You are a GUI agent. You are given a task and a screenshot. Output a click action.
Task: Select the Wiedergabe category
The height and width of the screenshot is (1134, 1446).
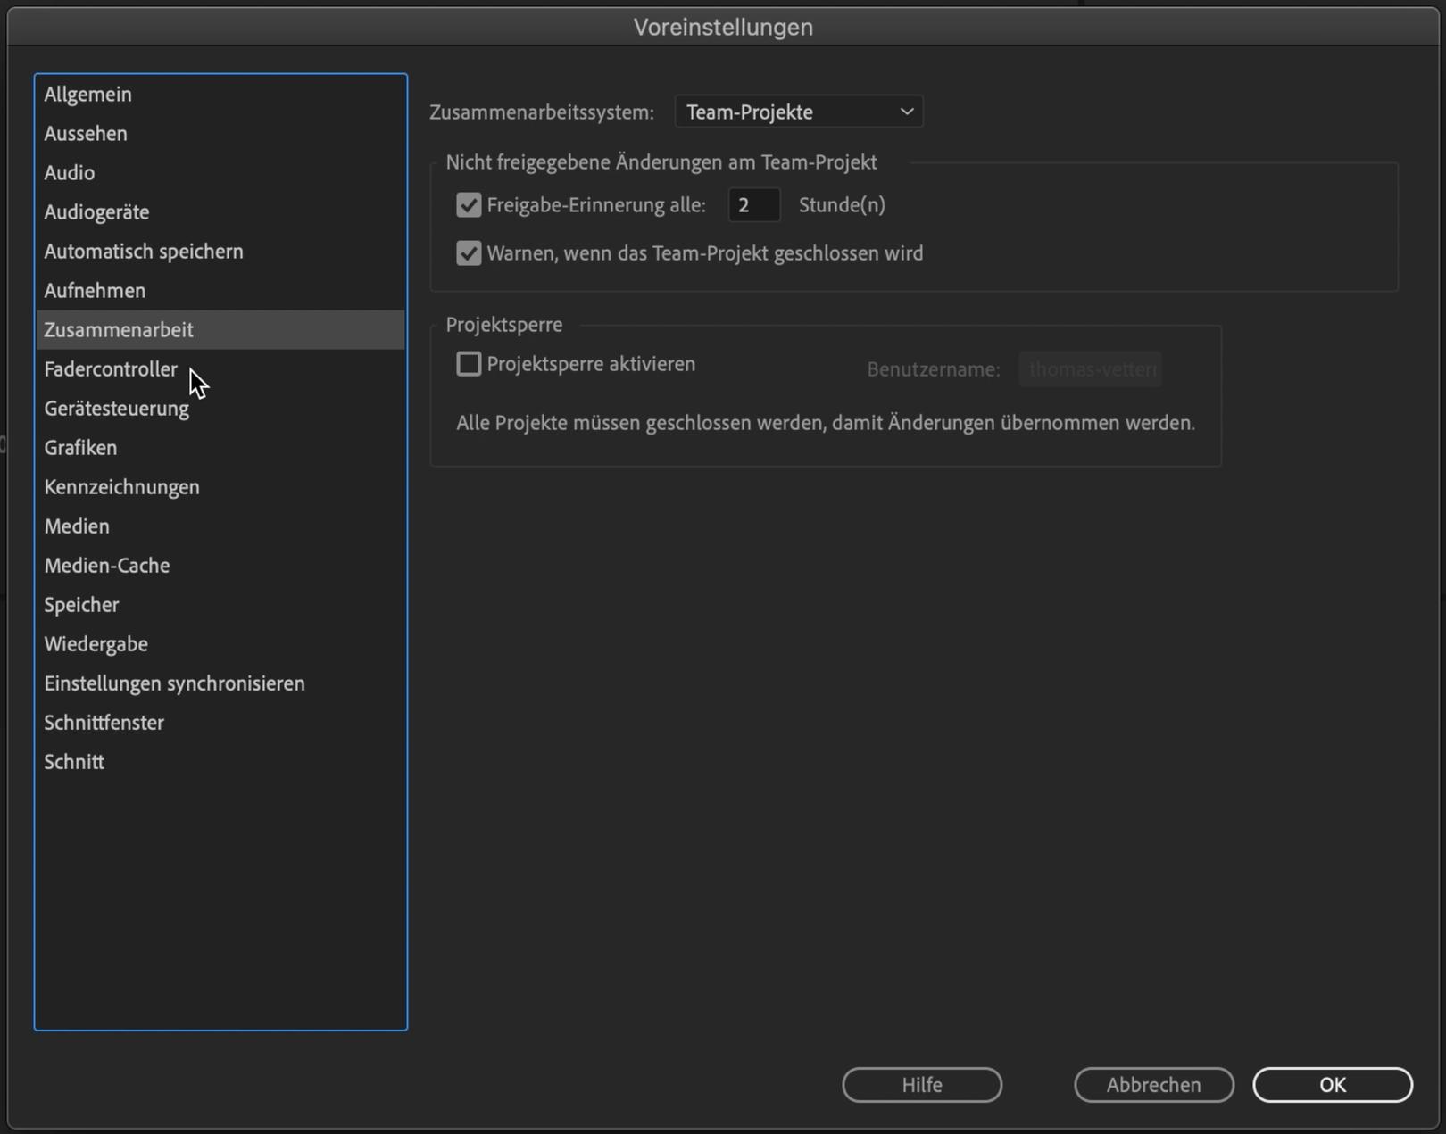(x=96, y=644)
